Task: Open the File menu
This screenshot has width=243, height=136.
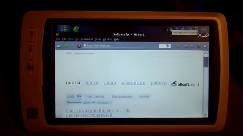Action: (58, 39)
